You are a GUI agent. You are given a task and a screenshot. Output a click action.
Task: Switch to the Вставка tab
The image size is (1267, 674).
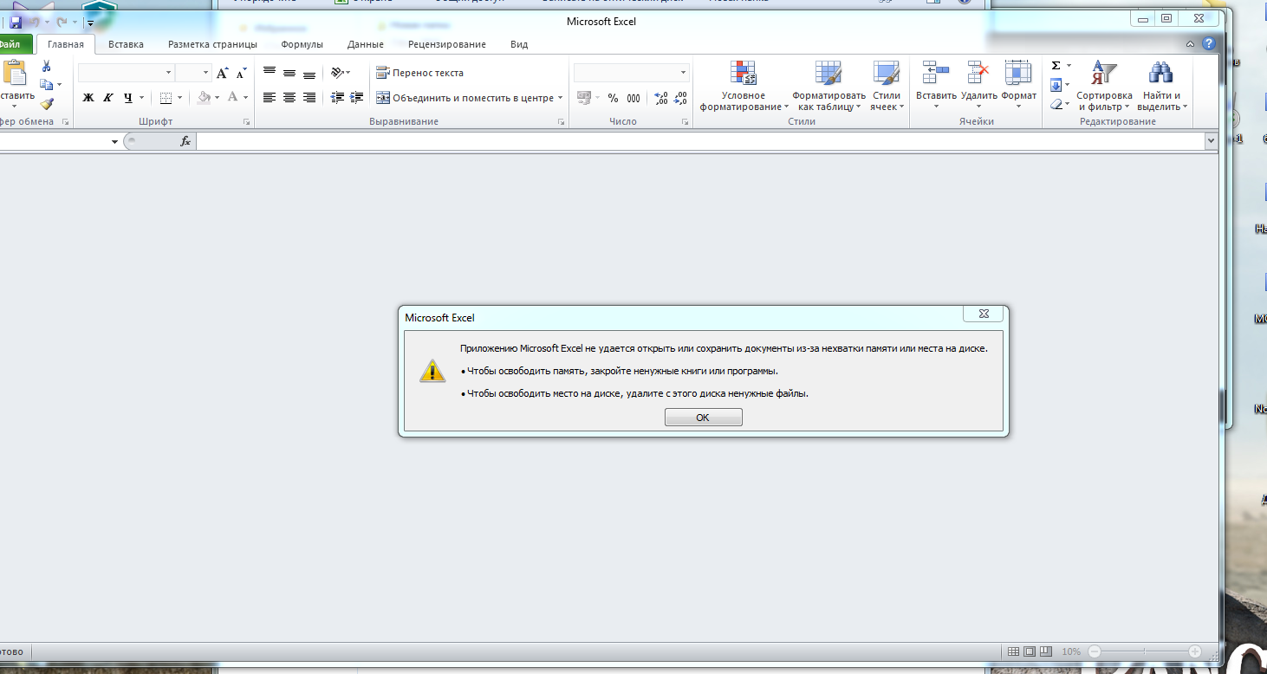click(x=126, y=44)
